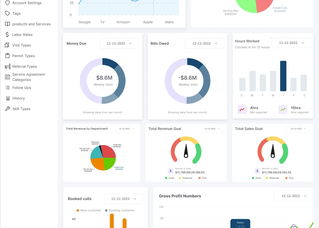Screen dimensions: 319x228
Task: Click Total Revenue Goal gauge needle
Action: (186, 151)
